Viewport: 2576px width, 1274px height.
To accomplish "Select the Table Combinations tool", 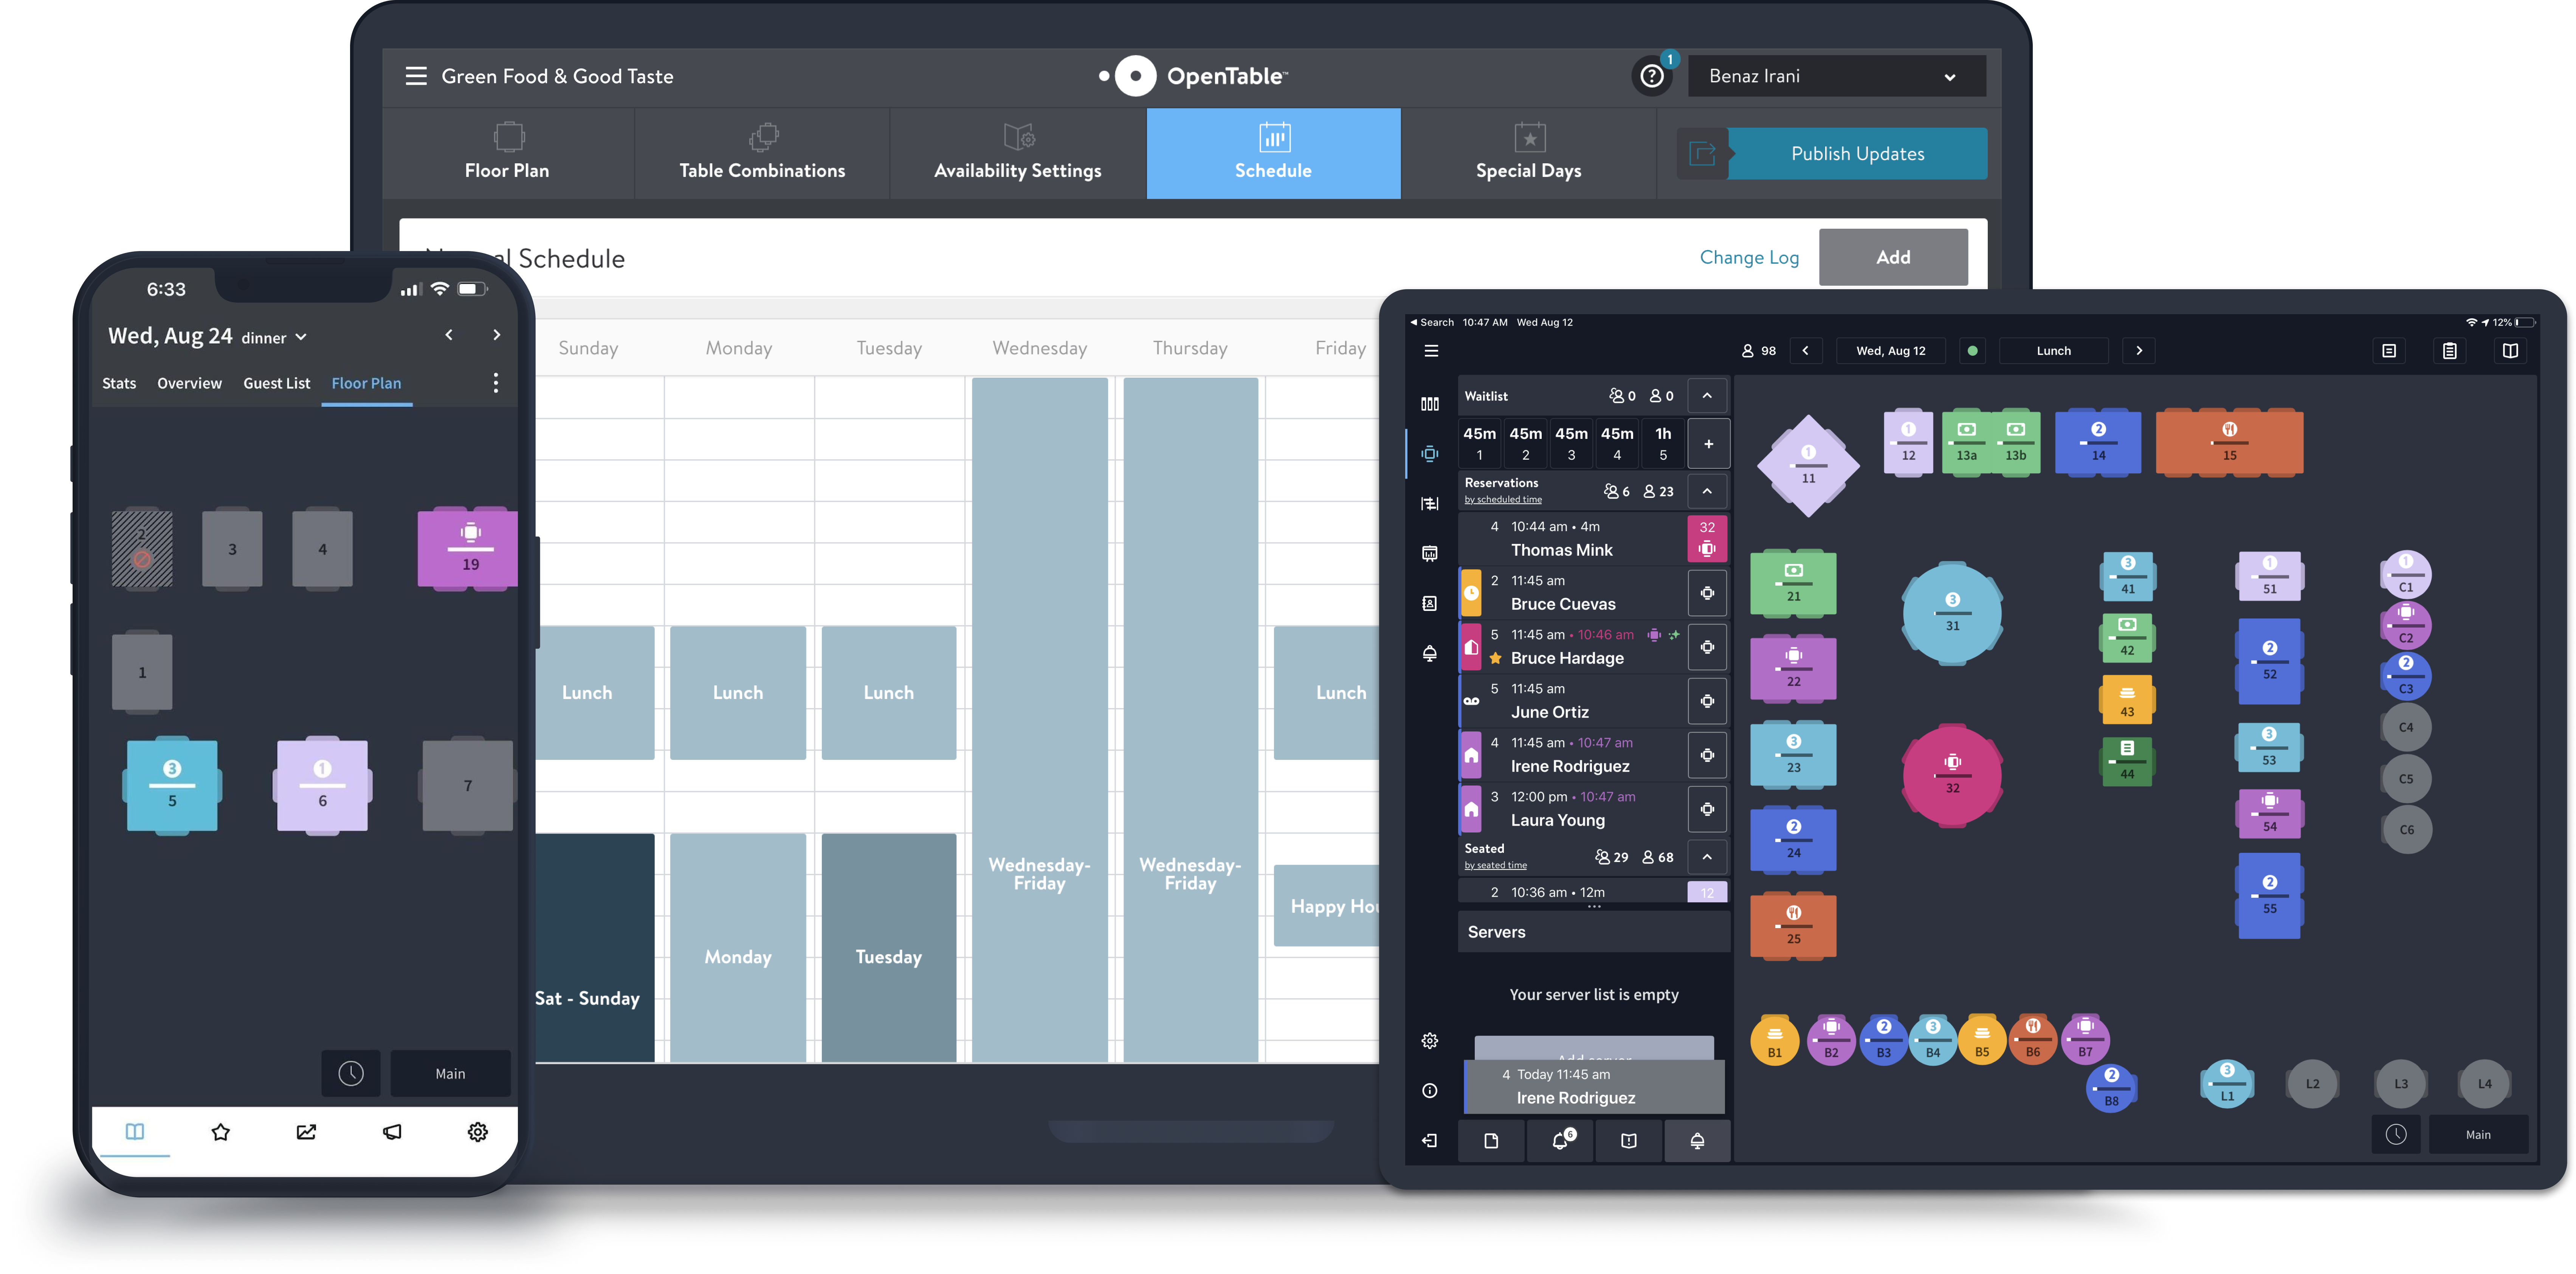I will (x=761, y=153).
